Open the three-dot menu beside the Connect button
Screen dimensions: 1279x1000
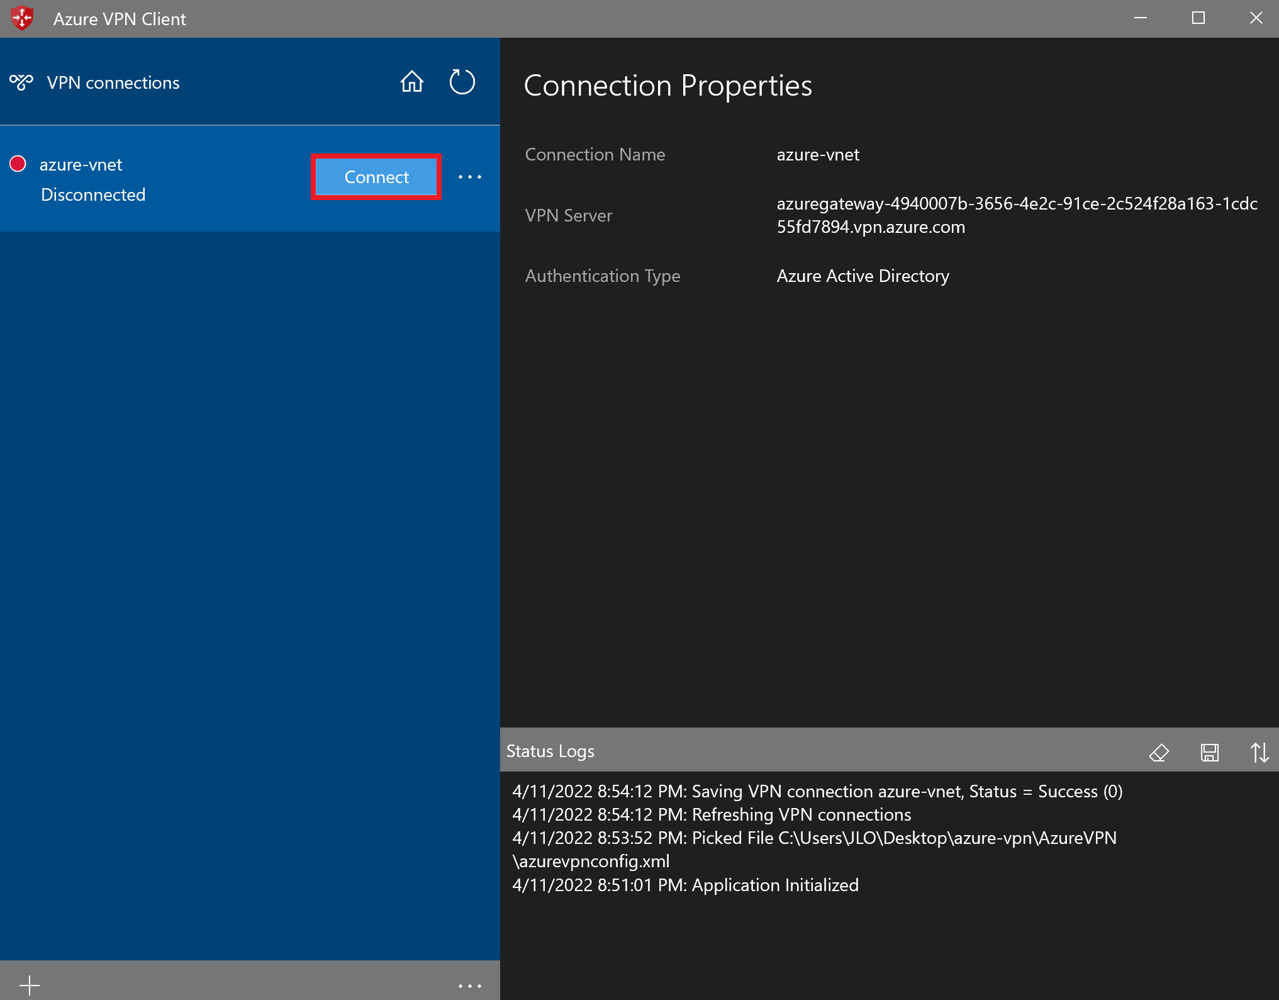[x=470, y=177]
